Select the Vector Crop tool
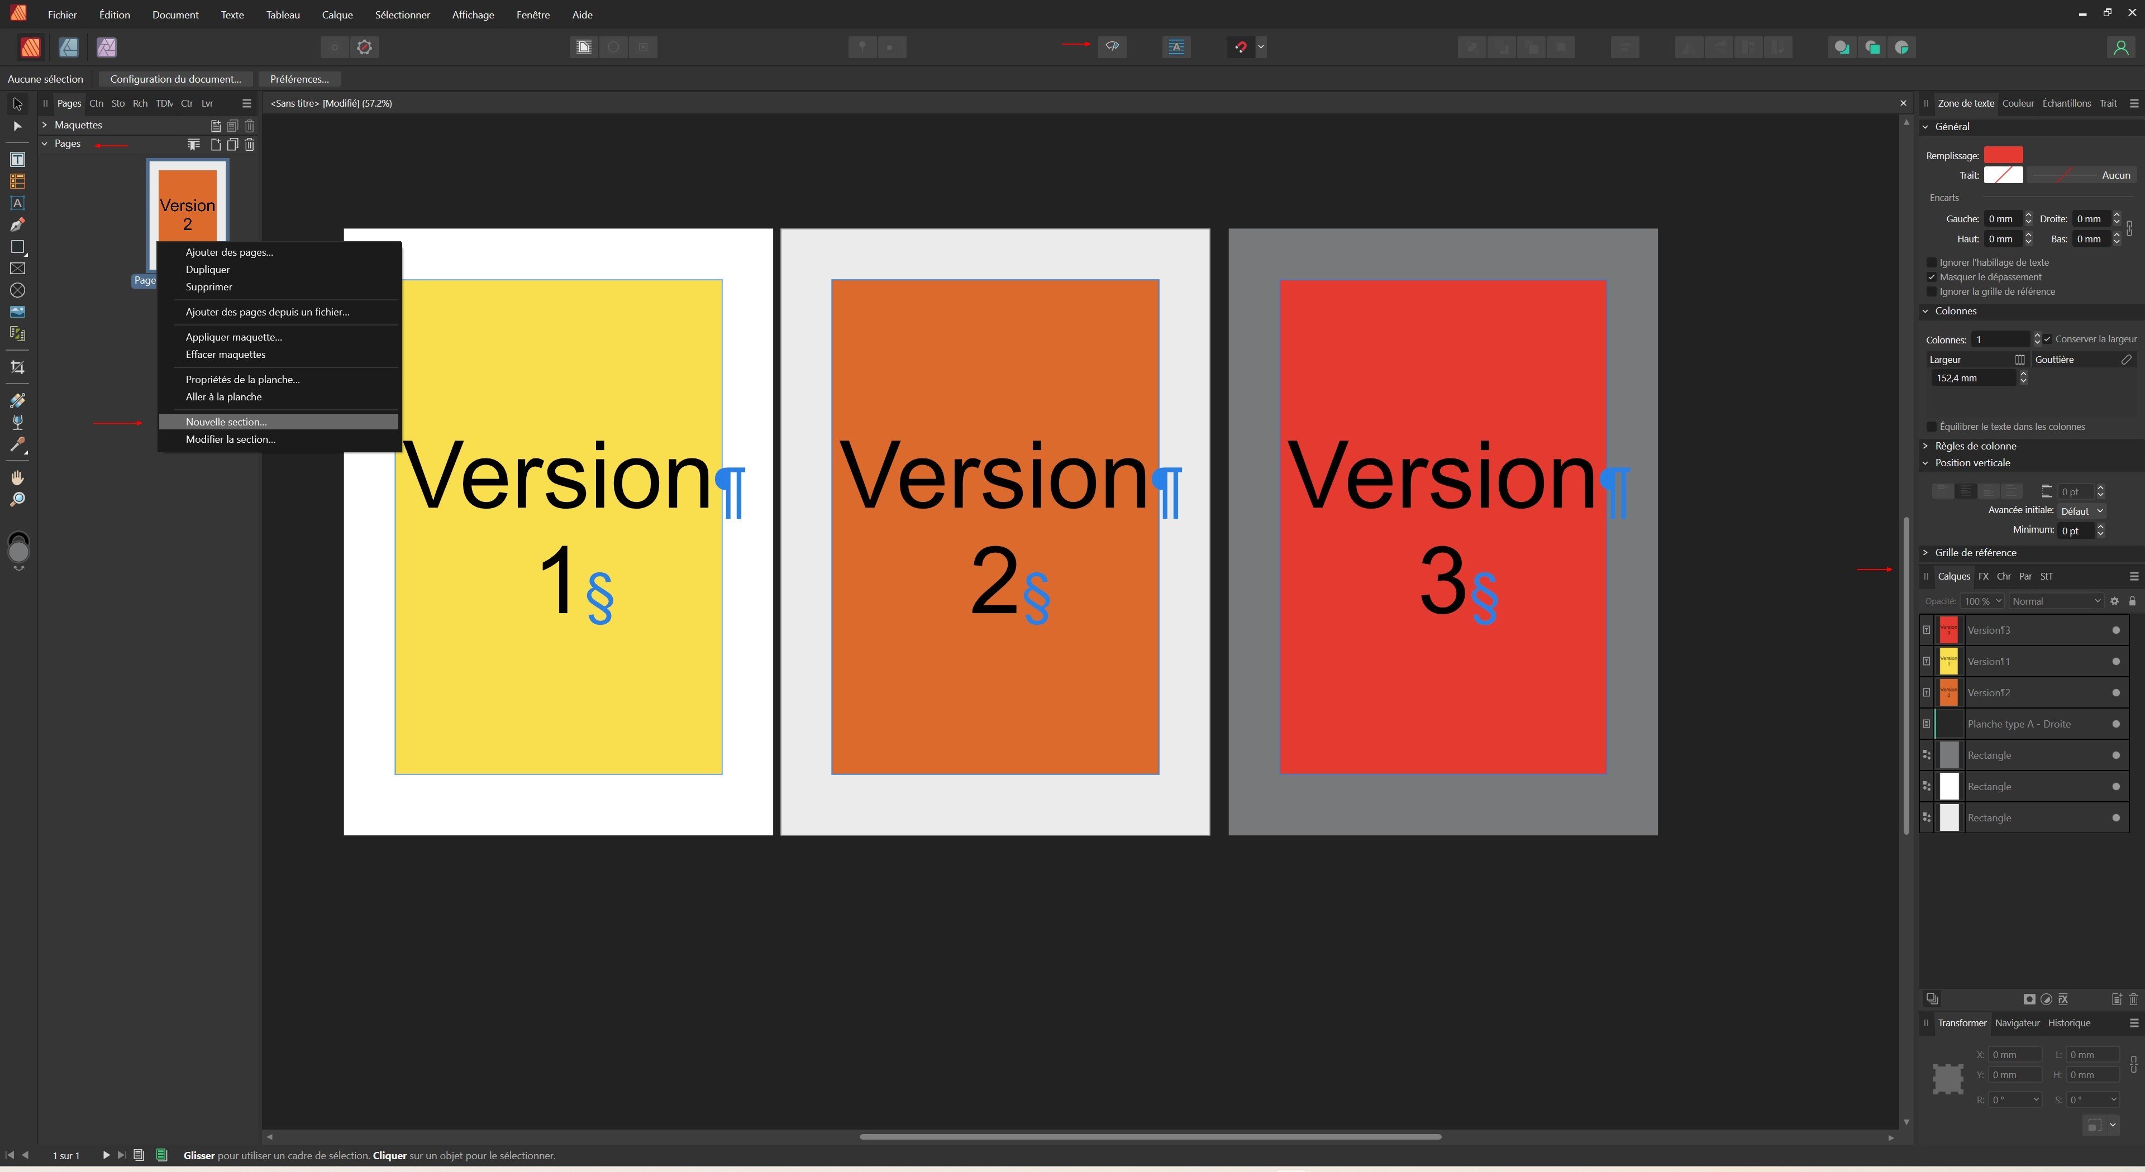2145x1172 pixels. click(x=17, y=367)
